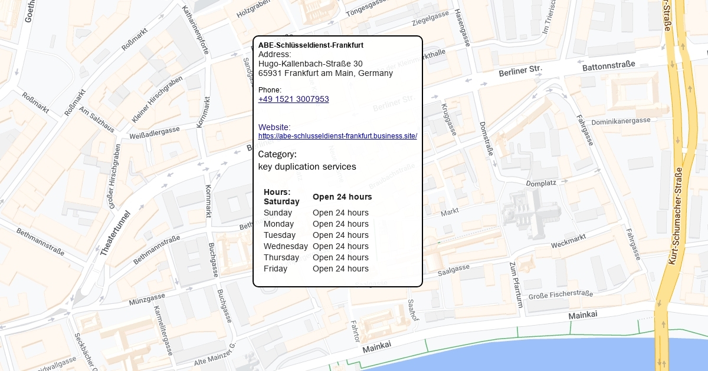Click the Große Fischerstraße label
The height and width of the screenshot is (371, 708).
pos(560,294)
